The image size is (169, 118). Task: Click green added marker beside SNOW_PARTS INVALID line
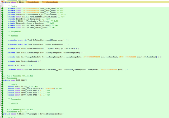pos(2,88)
